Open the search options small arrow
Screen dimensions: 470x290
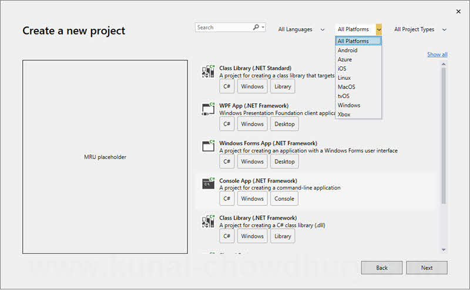point(263,27)
